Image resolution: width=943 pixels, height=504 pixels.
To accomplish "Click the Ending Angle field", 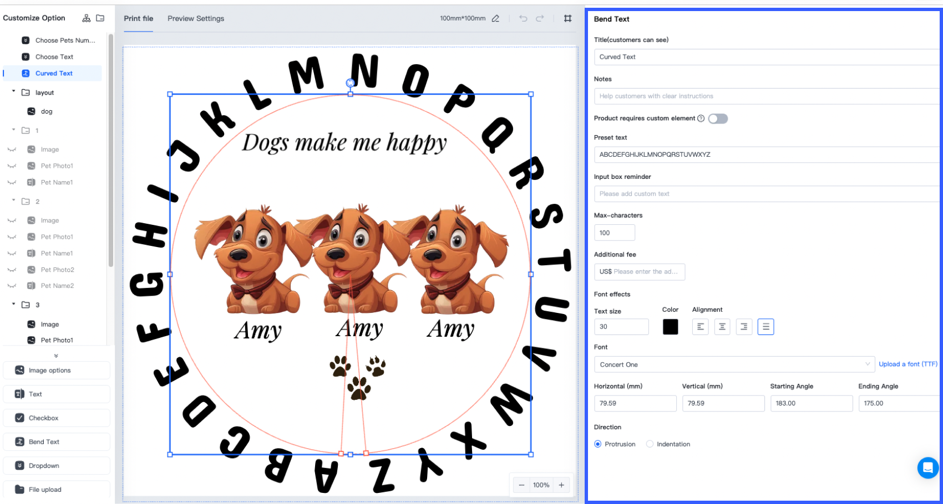I will coord(899,403).
